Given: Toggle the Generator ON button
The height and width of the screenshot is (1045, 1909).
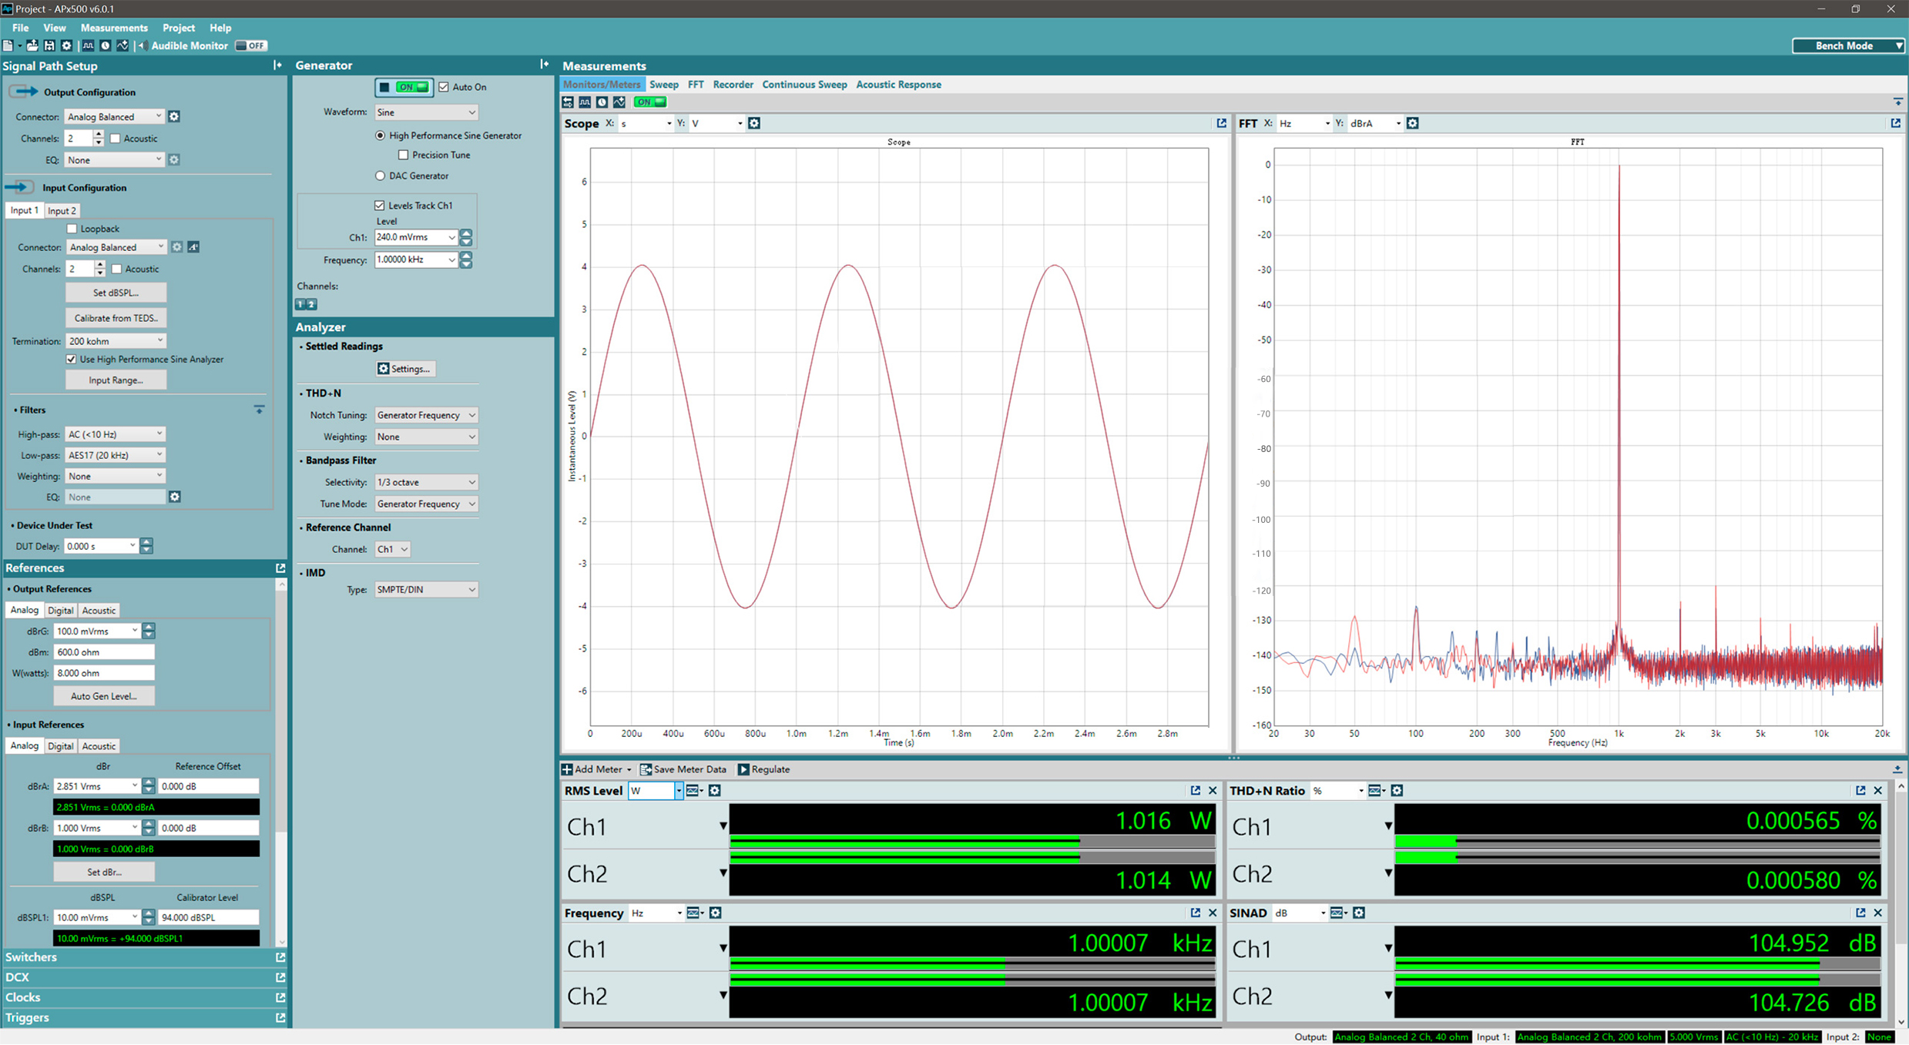Looking at the screenshot, I should click(x=404, y=87).
